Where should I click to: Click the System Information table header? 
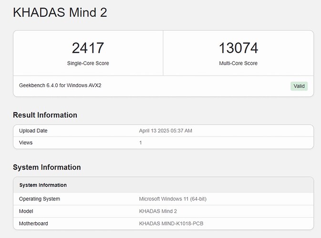pyautogui.click(x=43, y=185)
